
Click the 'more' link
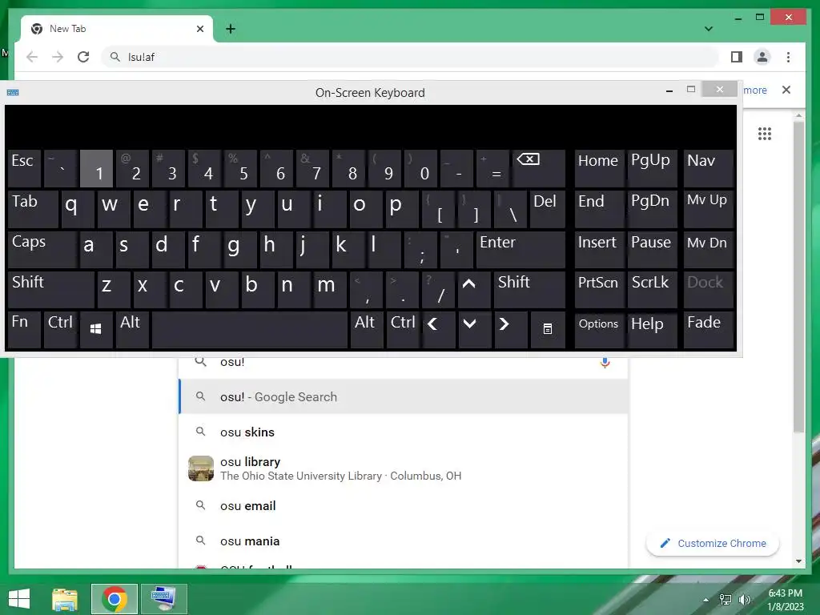point(755,90)
